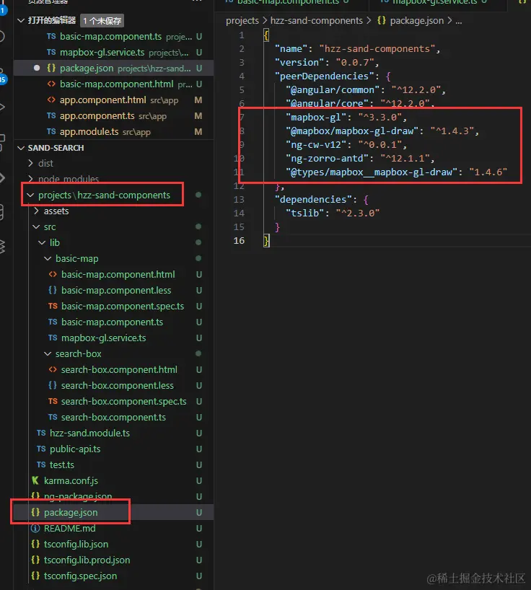This screenshot has height=590, width=531.
Task: Click the "tslib": "^2.3.0" line
Action: tap(333, 213)
